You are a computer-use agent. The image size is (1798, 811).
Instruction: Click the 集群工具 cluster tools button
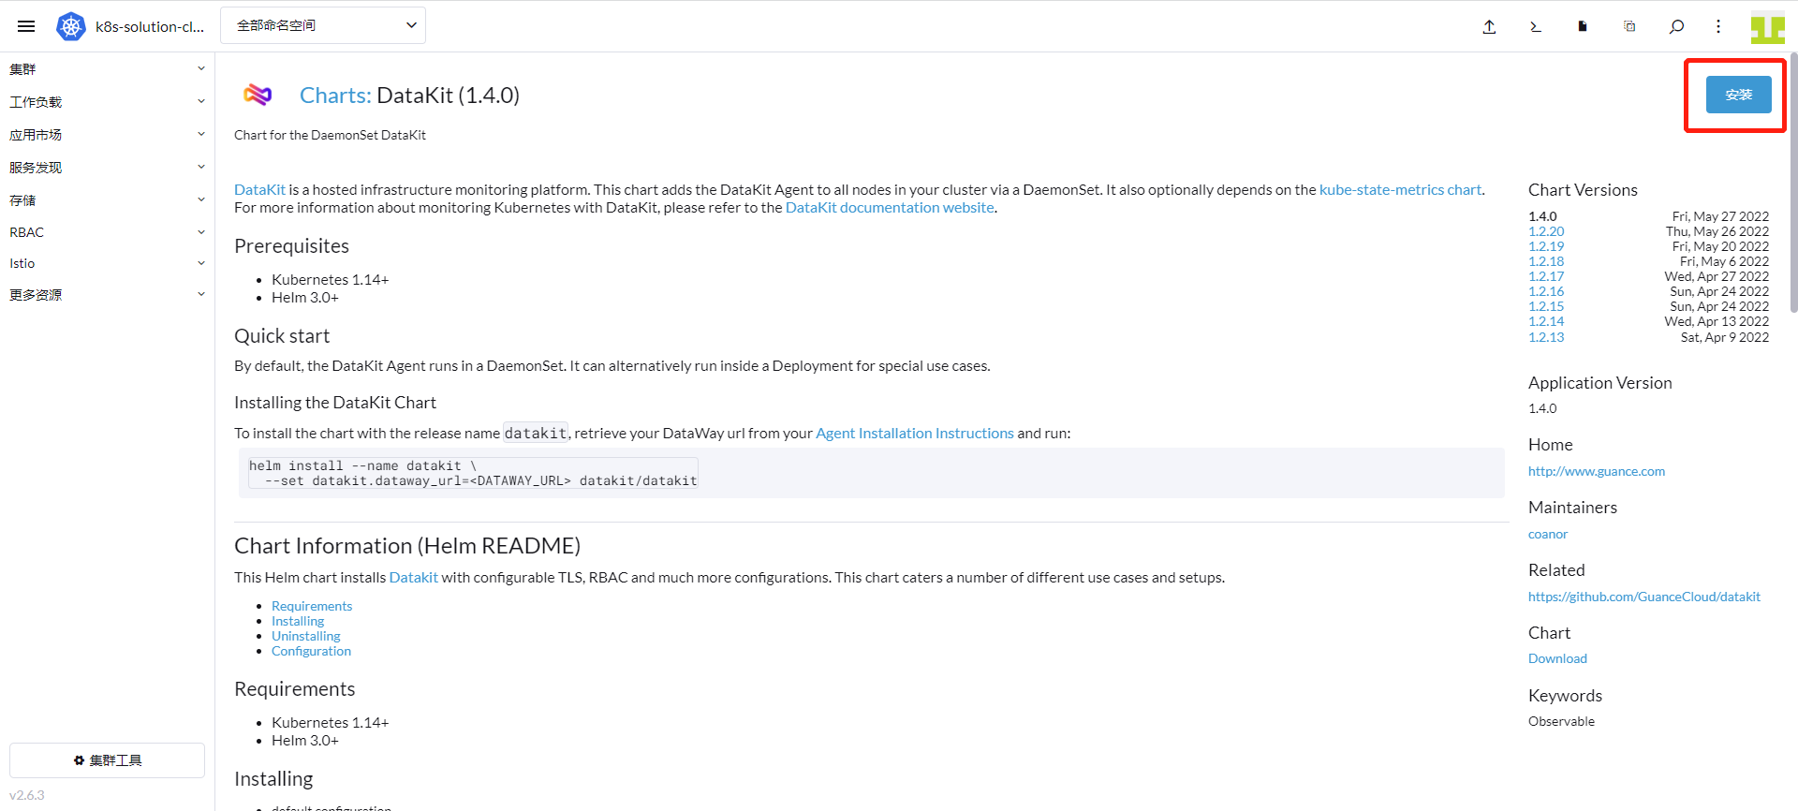click(x=107, y=760)
